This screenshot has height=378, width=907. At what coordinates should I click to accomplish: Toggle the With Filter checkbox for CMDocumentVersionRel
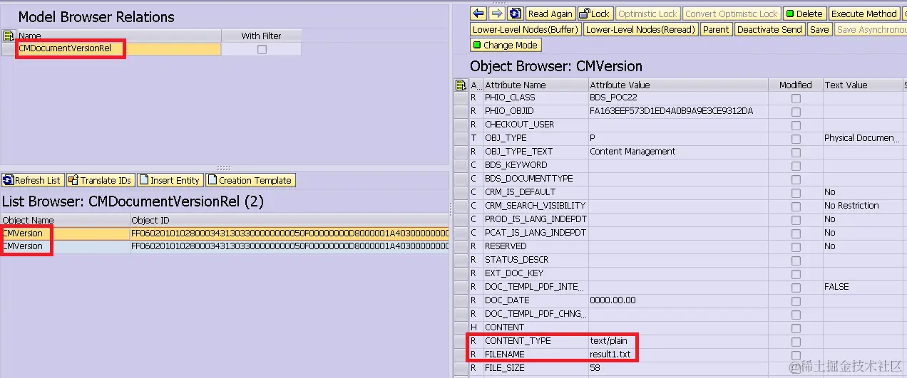262,49
